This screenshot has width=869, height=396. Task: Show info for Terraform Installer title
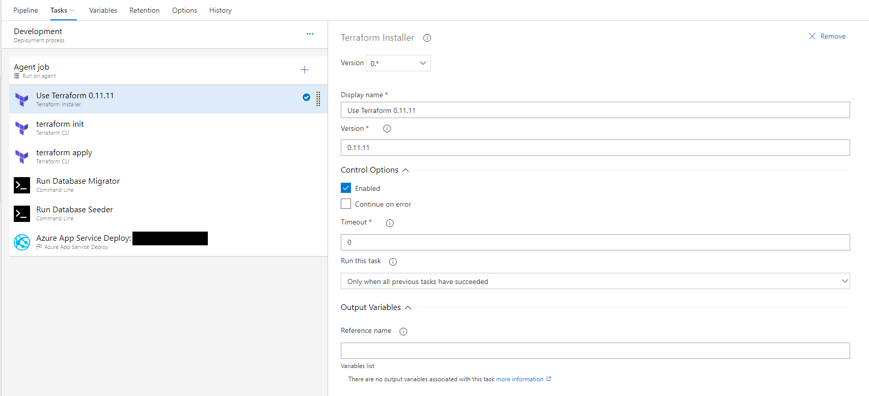(427, 38)
